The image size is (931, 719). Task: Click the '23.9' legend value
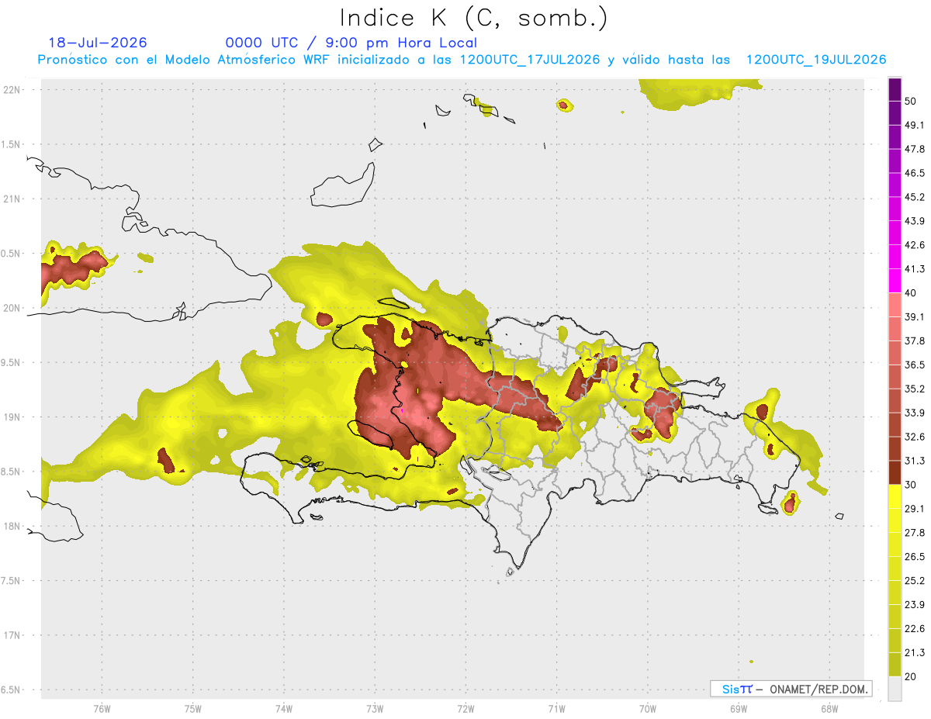[915, 605]
